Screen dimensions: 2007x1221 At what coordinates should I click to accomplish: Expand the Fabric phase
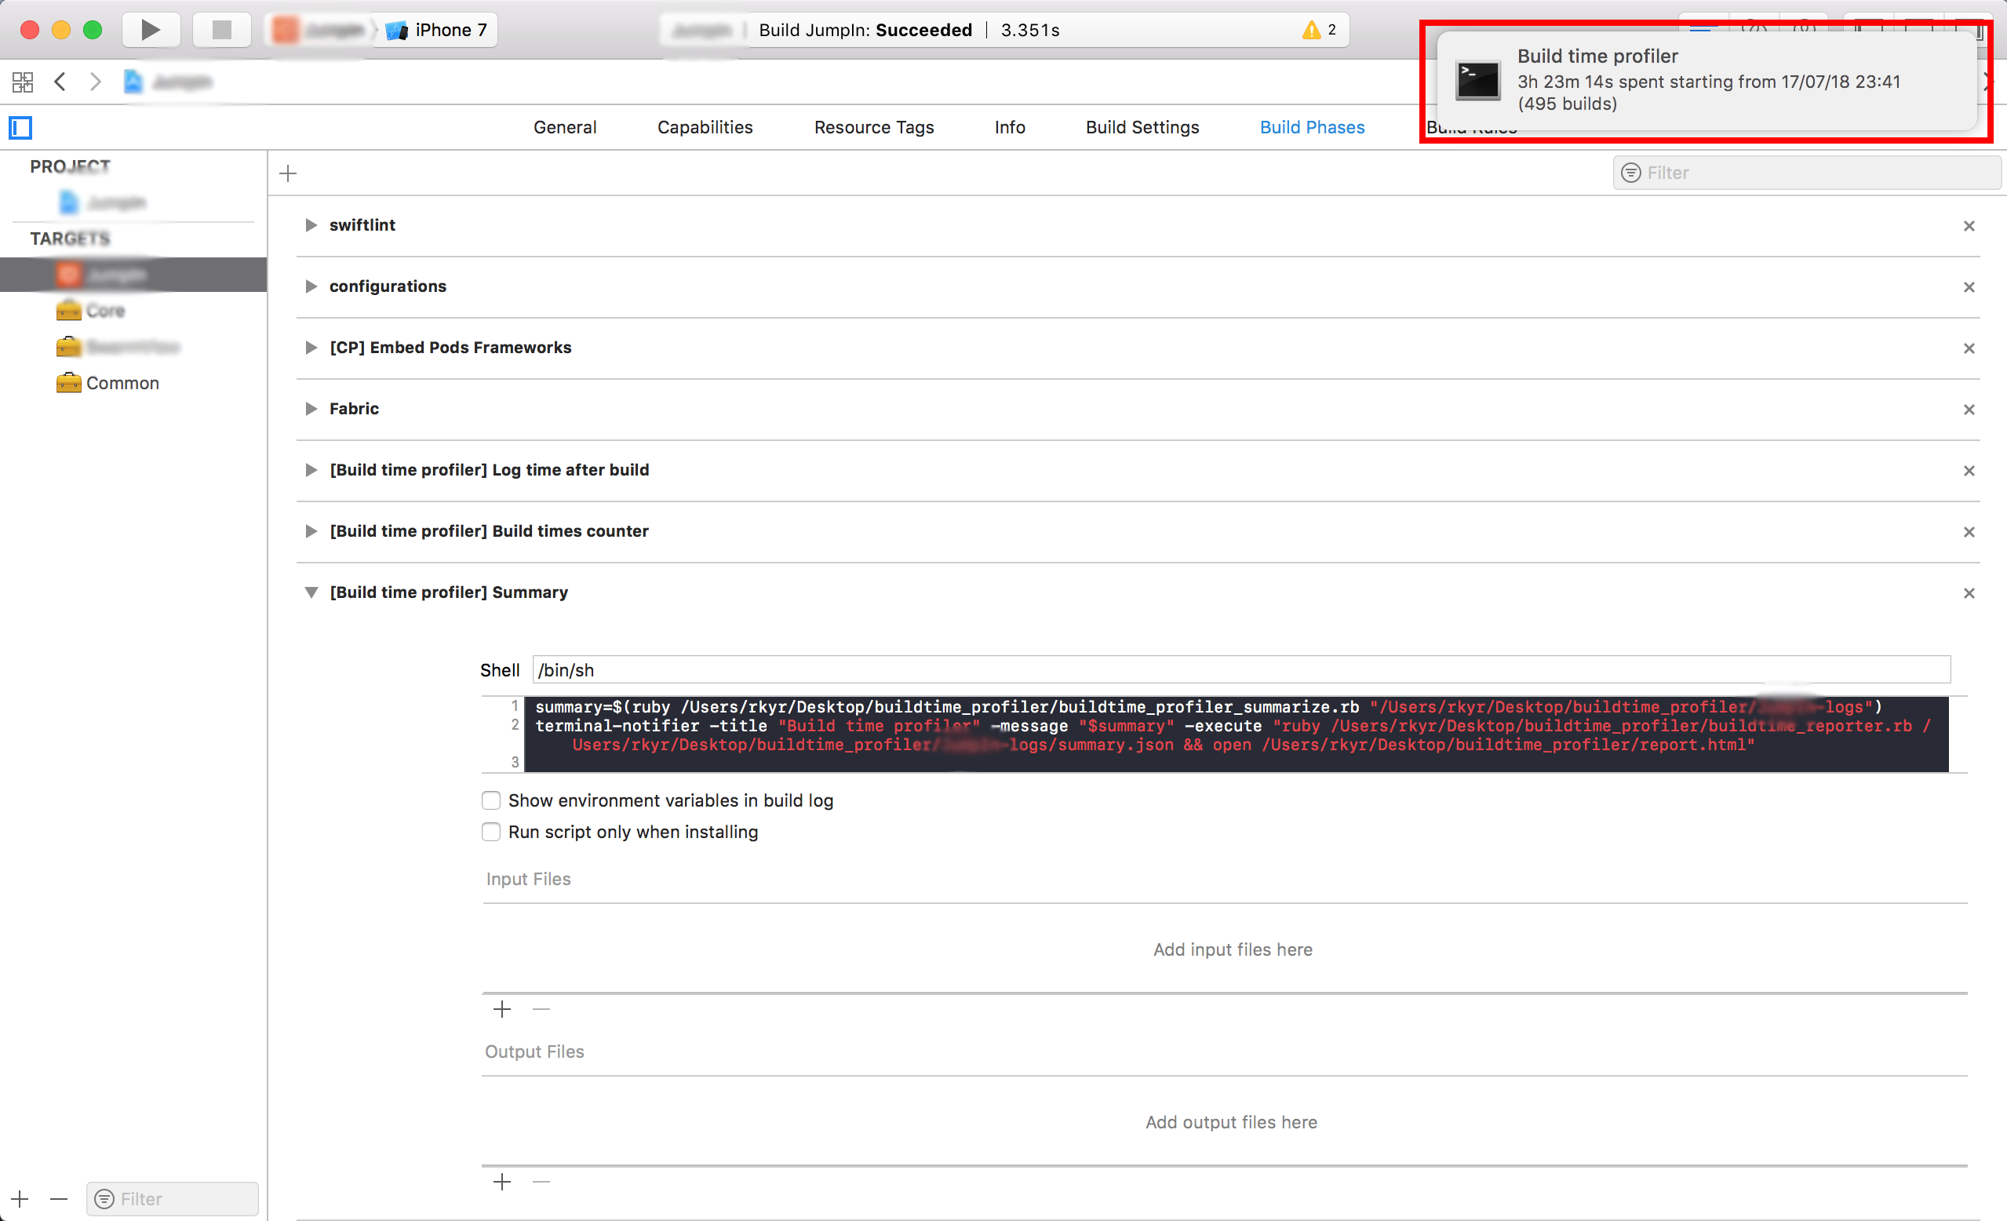pyautogui.click(x=311, y=408)
